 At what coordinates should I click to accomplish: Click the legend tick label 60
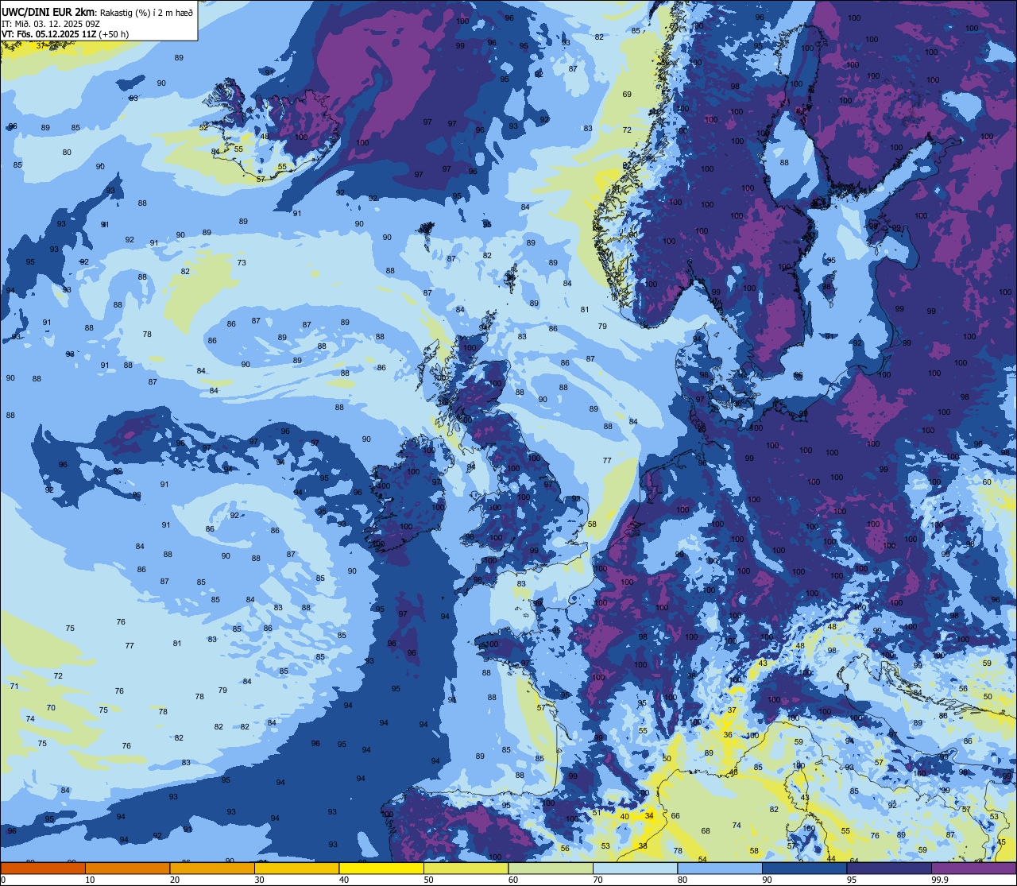pos(513,880)
